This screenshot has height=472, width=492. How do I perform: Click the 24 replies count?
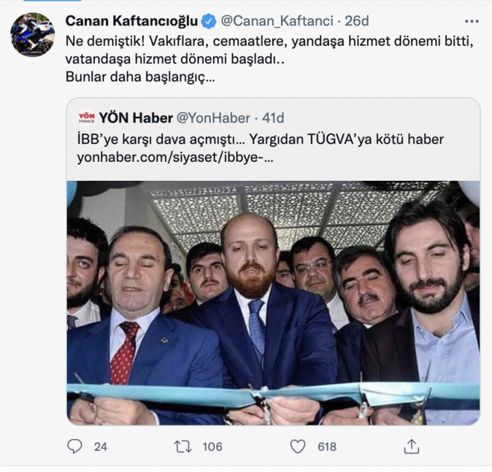[101, 446]
